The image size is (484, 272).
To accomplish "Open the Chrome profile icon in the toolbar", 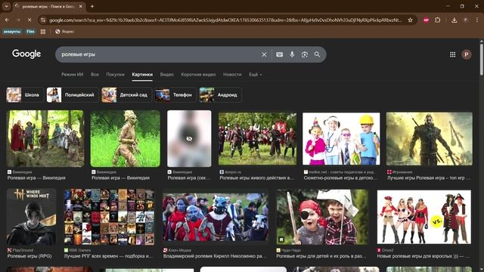I will tap(466, 20).
